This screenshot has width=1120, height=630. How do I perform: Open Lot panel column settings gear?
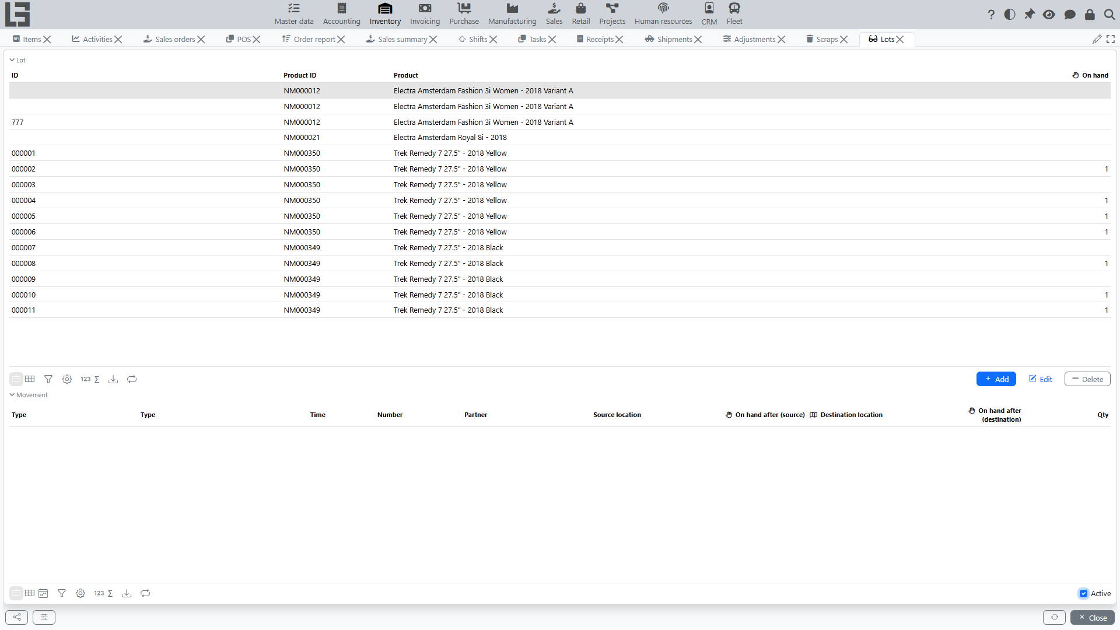(x=67, y=379)
